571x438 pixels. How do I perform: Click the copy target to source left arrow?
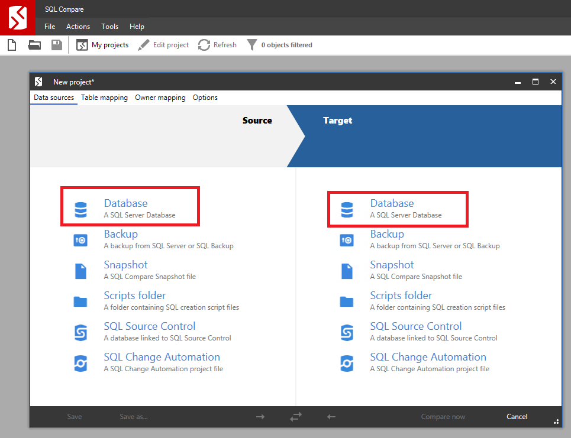(331, 417)
